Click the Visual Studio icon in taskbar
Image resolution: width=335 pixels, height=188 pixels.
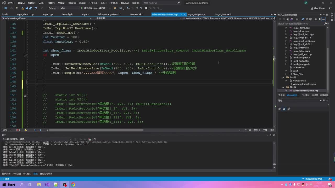click(47, 185)
